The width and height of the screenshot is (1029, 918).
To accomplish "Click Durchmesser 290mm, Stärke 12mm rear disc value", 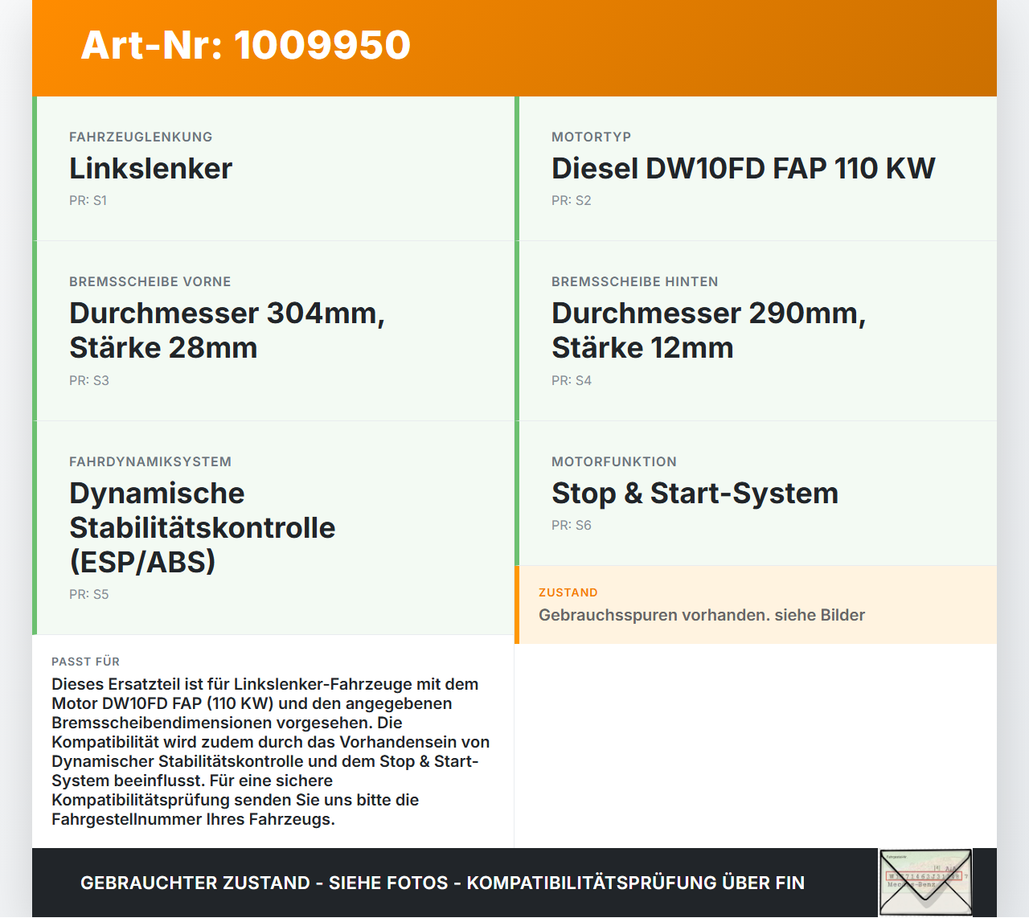I will [x=709, y=330].
